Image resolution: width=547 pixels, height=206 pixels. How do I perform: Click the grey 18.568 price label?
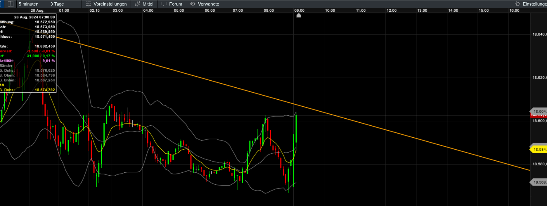(x=538, y=182)
